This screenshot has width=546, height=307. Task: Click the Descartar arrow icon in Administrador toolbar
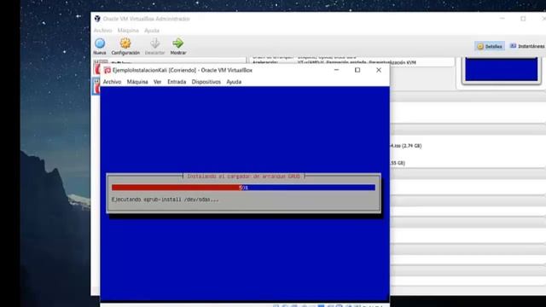click(x=155, y=43)
